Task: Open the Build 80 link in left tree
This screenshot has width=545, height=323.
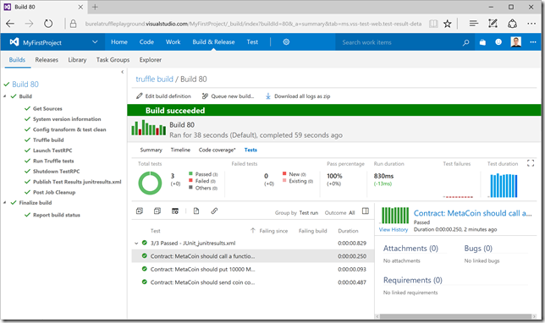Action: (25, 84)
